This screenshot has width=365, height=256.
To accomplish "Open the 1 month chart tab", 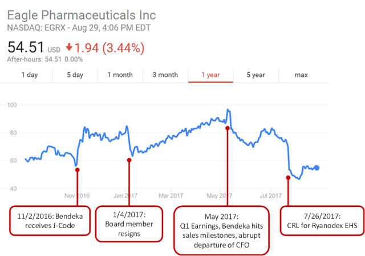I will [120, 75].
